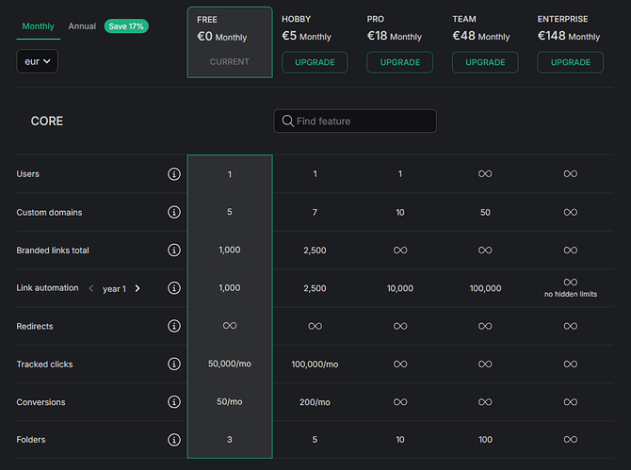Click Upgrade for the Team plan
631x470 pixels.
(x=485, y=62)
